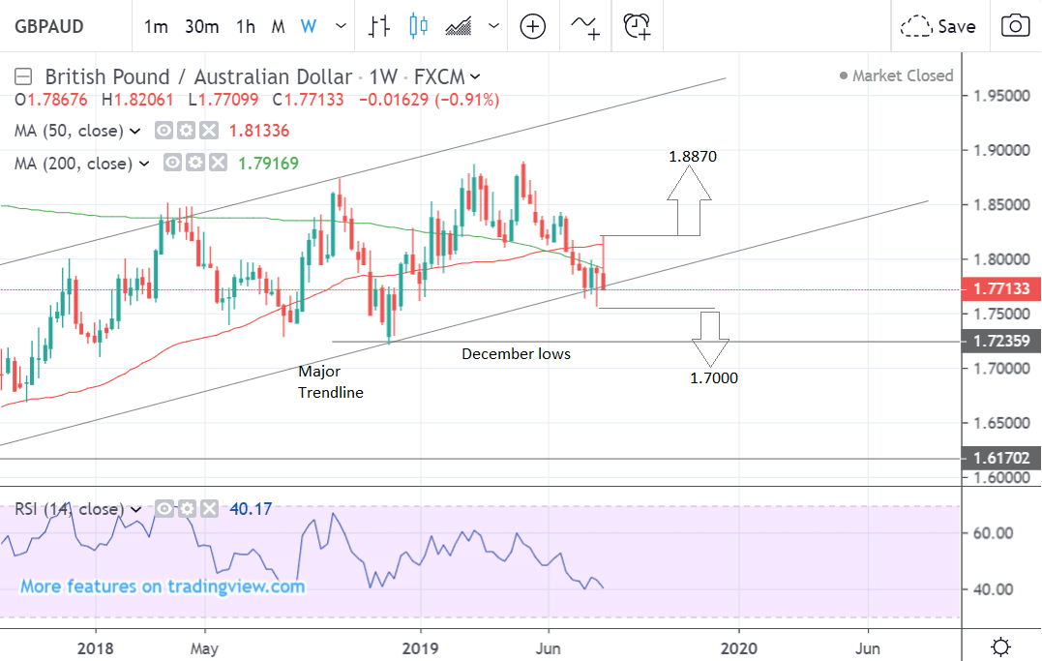1042x661 pixels.
Task: Select the 1h interval
Action: point(246,26)
